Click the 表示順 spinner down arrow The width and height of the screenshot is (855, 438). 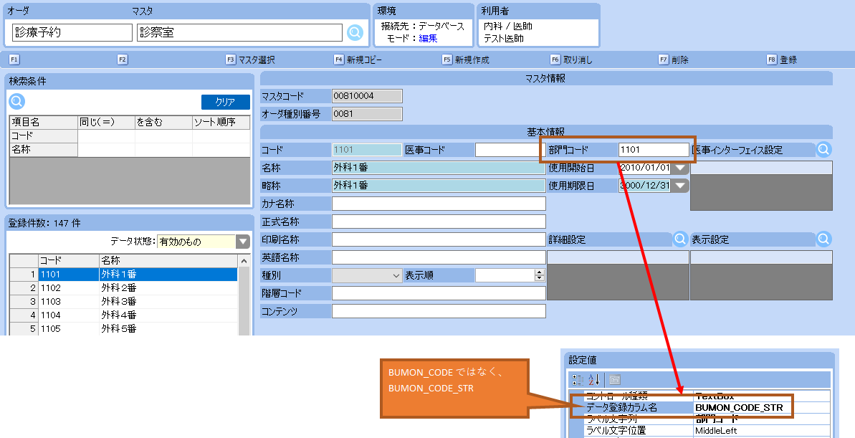[539, 279]
